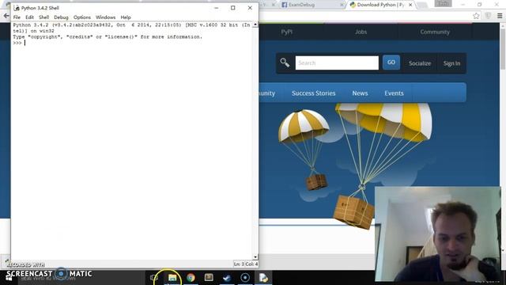Open the circular recorder app on taskbar
506x285 pixels.
click(245, 278)
